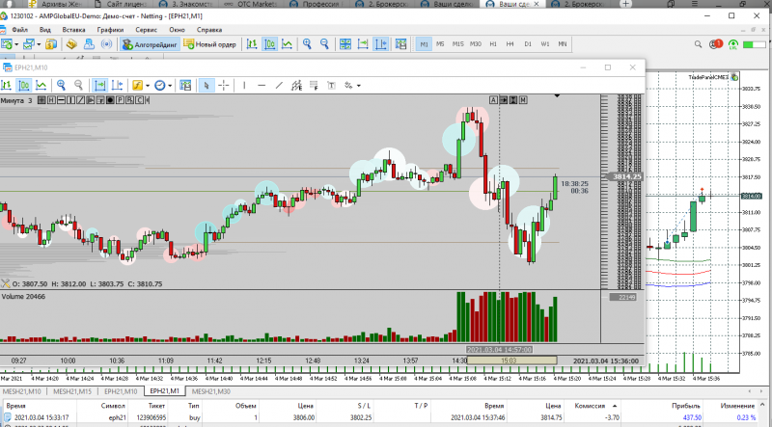This screenshot has height=427, width=772.
Task: Click Новый ордер button
Action: (x=210, y=44)
